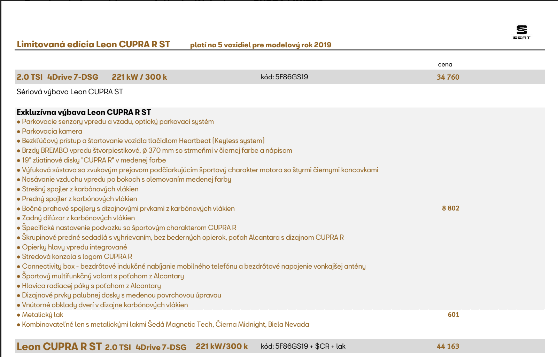
Task: Select bullet '19" zliatinové disky CUPRA R'
Action: tap(91, 160)
